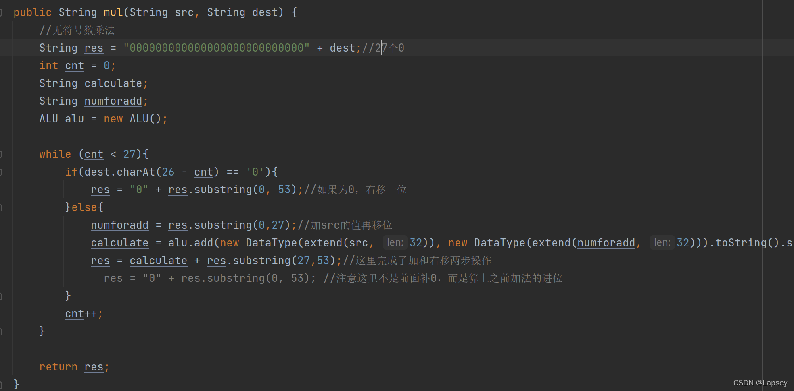Click the calculate variable declaration
This screenshot has height=391, width=794.
(113, 83)
